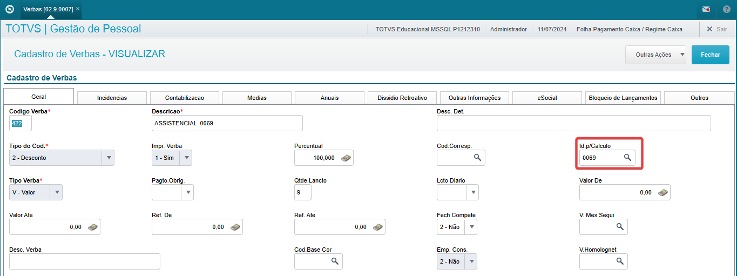Switch to the eSocial tab

[x=547, y=98]
